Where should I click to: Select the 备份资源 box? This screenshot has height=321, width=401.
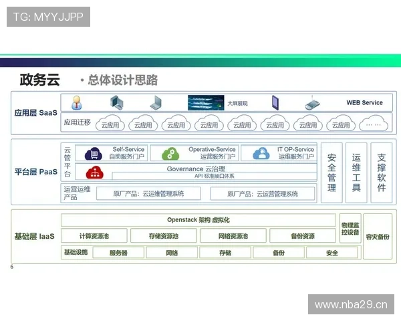(x=303, y=236)
